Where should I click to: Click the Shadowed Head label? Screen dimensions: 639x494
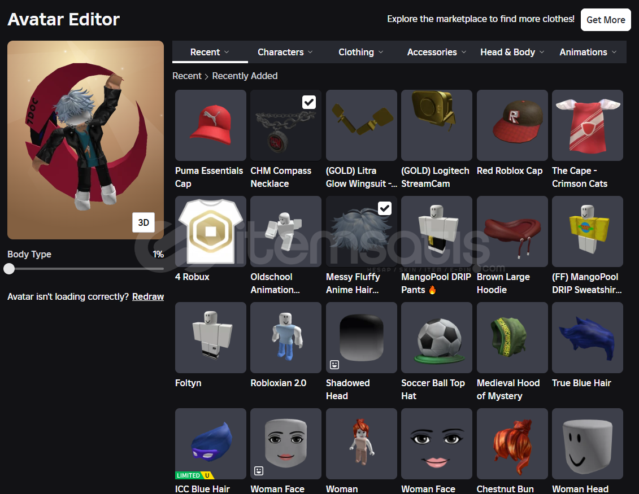pyautogui.click(x=347, y=390)
